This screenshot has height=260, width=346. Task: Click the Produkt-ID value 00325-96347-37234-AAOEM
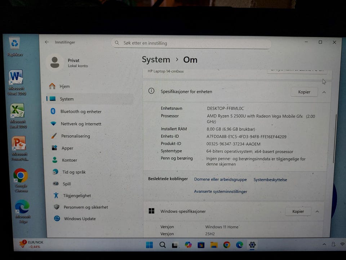tap(233, 144)
